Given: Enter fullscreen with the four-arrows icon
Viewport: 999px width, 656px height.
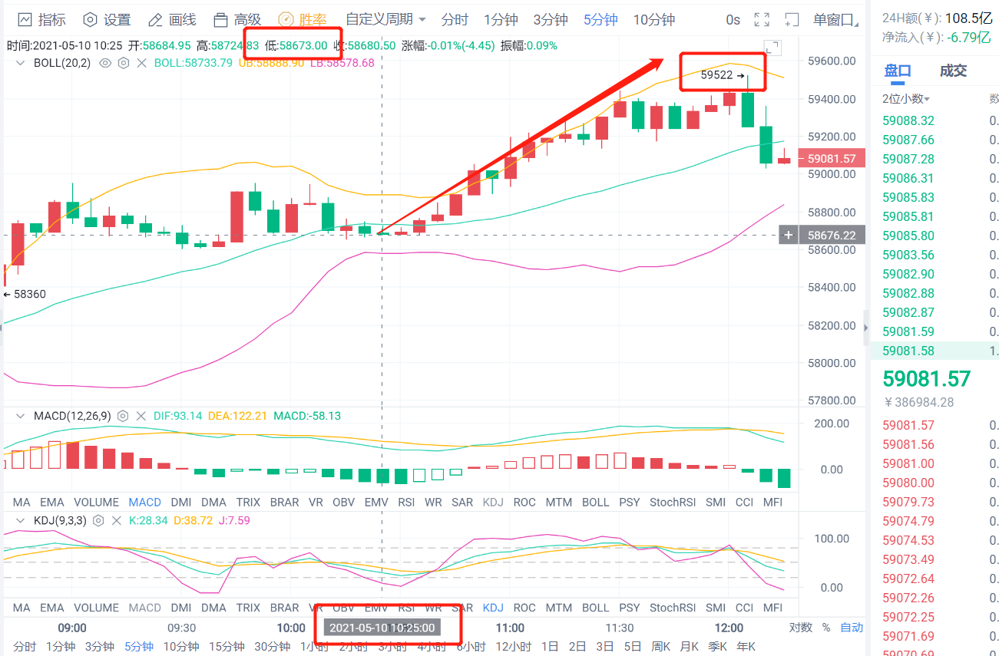Looking at the screenshot, I should 762,20.
